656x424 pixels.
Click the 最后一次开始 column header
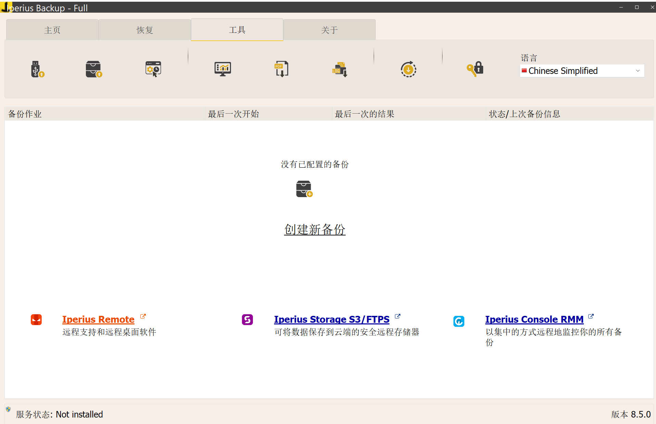coord(269,114)
